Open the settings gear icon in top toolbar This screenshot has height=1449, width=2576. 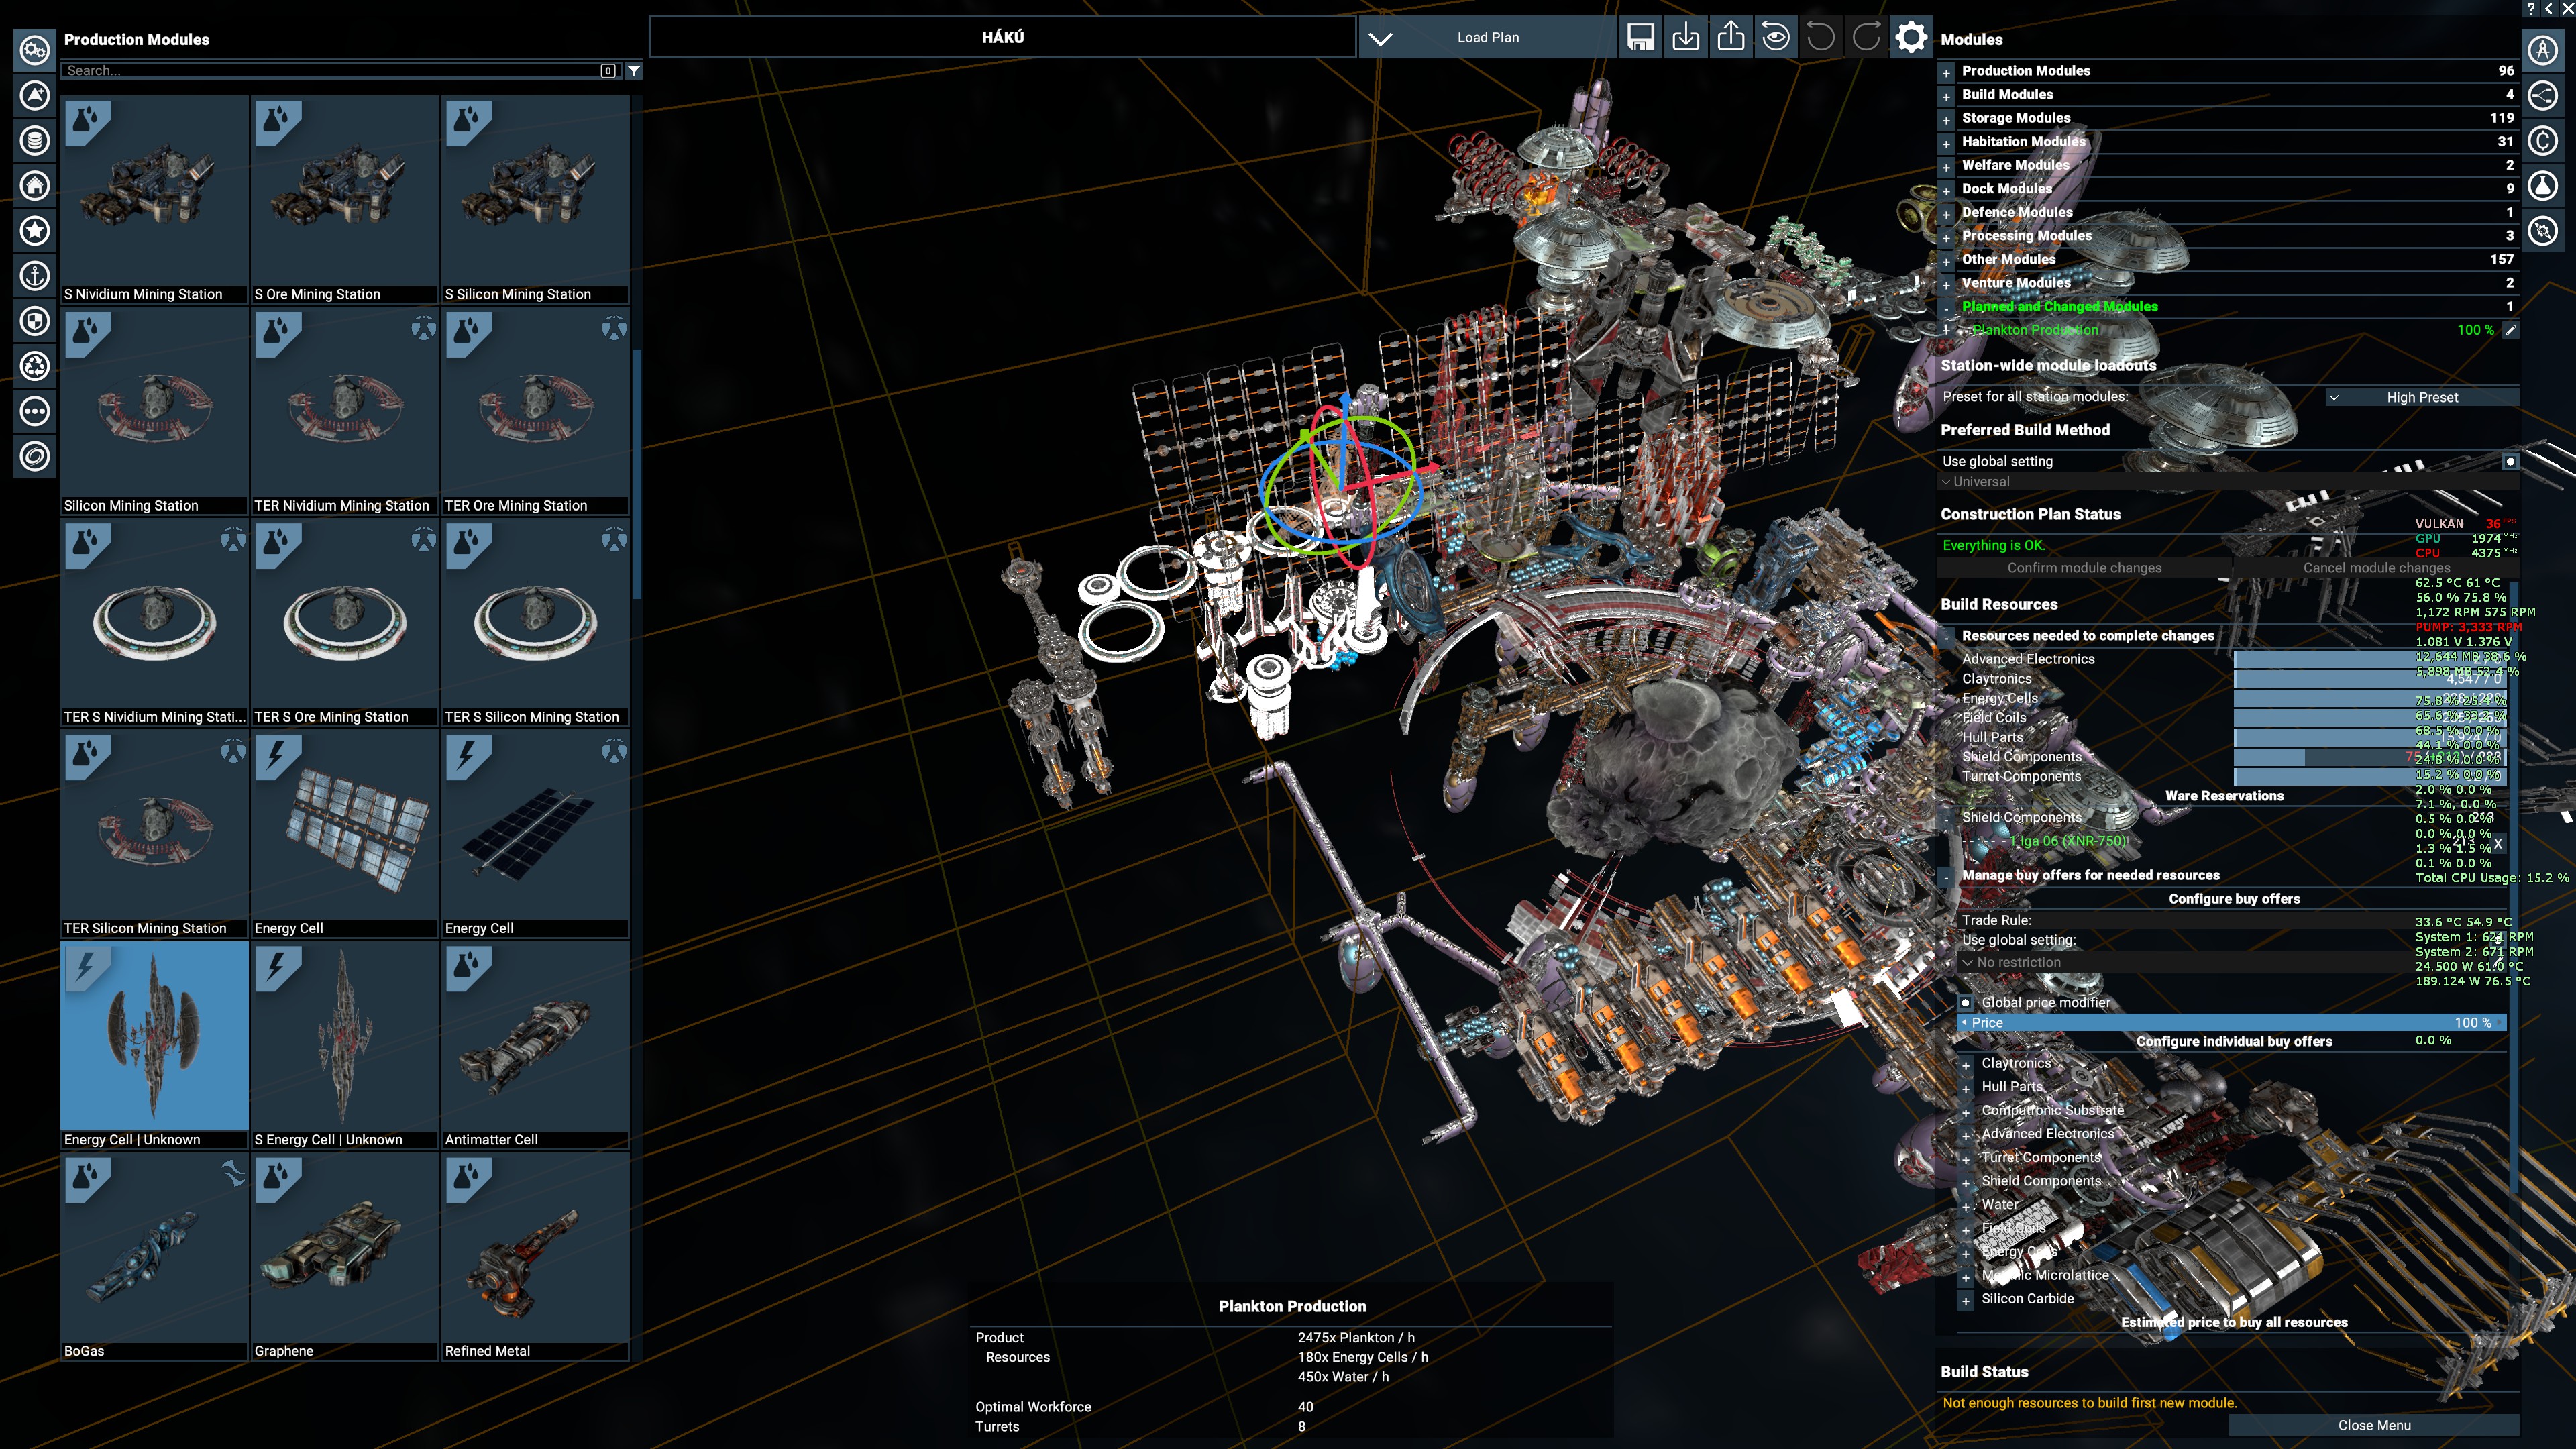click(x=1911, y=38)
